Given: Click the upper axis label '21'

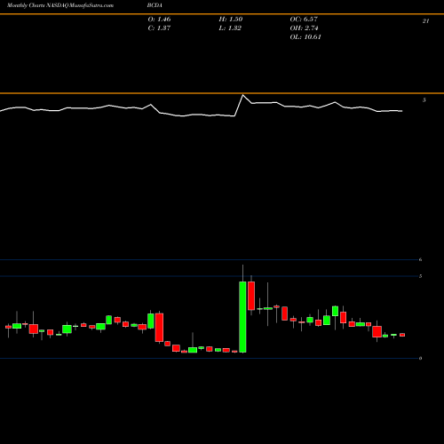Looking at the screenshot, I should 425,21.
